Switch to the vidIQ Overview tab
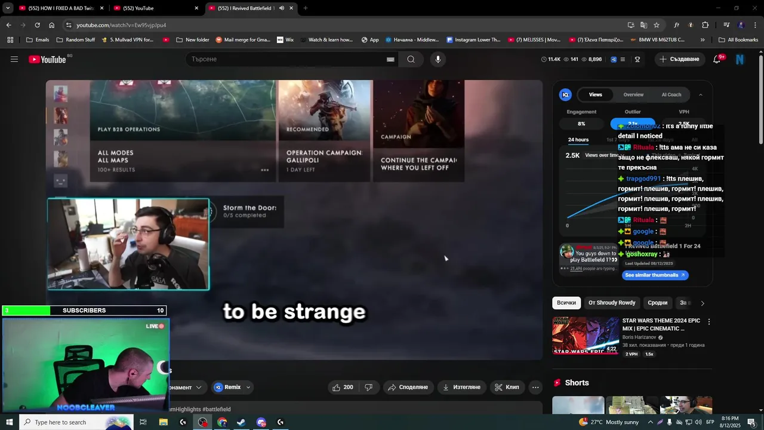The height and width of the screenshot is (430, 764). [633, 94]
